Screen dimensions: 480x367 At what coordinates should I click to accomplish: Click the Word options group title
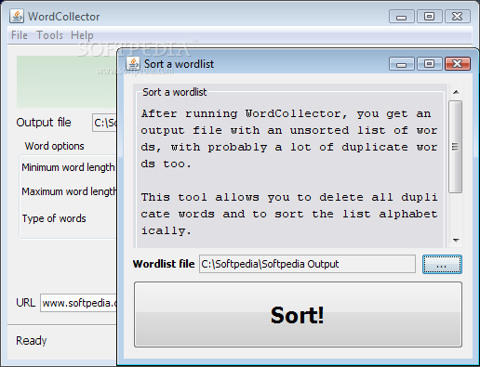(x=54, y=146)
